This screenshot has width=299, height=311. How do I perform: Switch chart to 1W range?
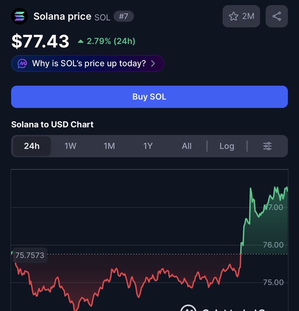pyautogui.click(x=70, y=146)
